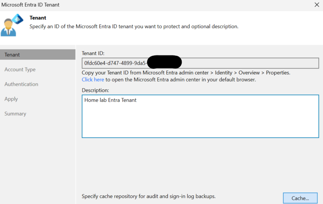Click the bold 'Tenant' heading
The width and height of the screenshot is (323, 204).
coord(38,18)
